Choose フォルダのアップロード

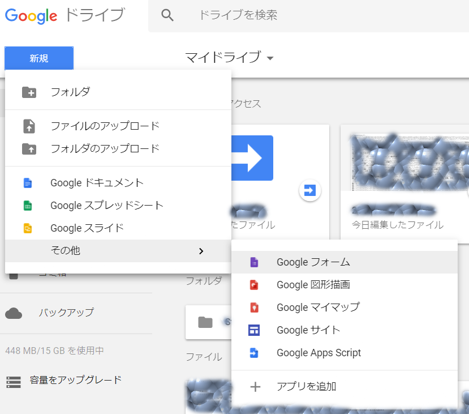coord(118,149)
